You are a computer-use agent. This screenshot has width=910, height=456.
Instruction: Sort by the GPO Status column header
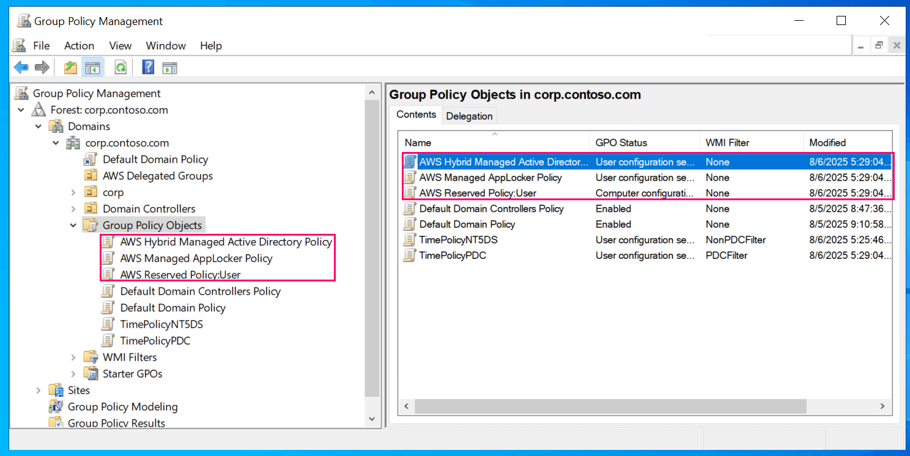tap(645, 142)
